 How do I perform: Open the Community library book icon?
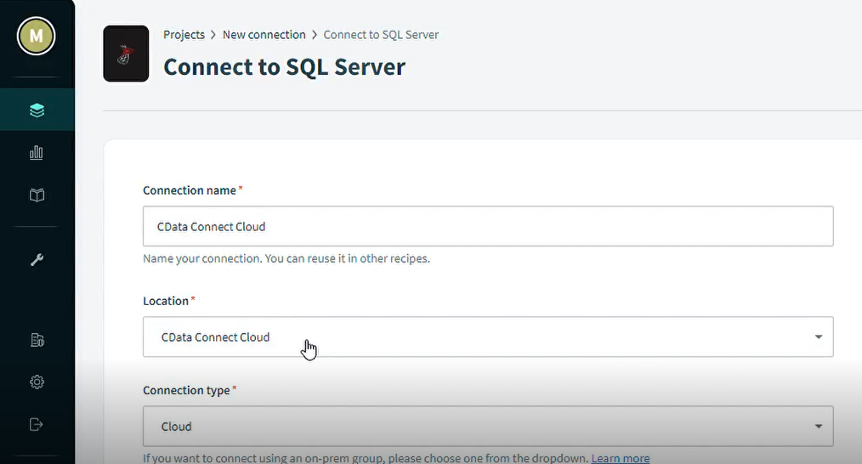pos(37,195)
